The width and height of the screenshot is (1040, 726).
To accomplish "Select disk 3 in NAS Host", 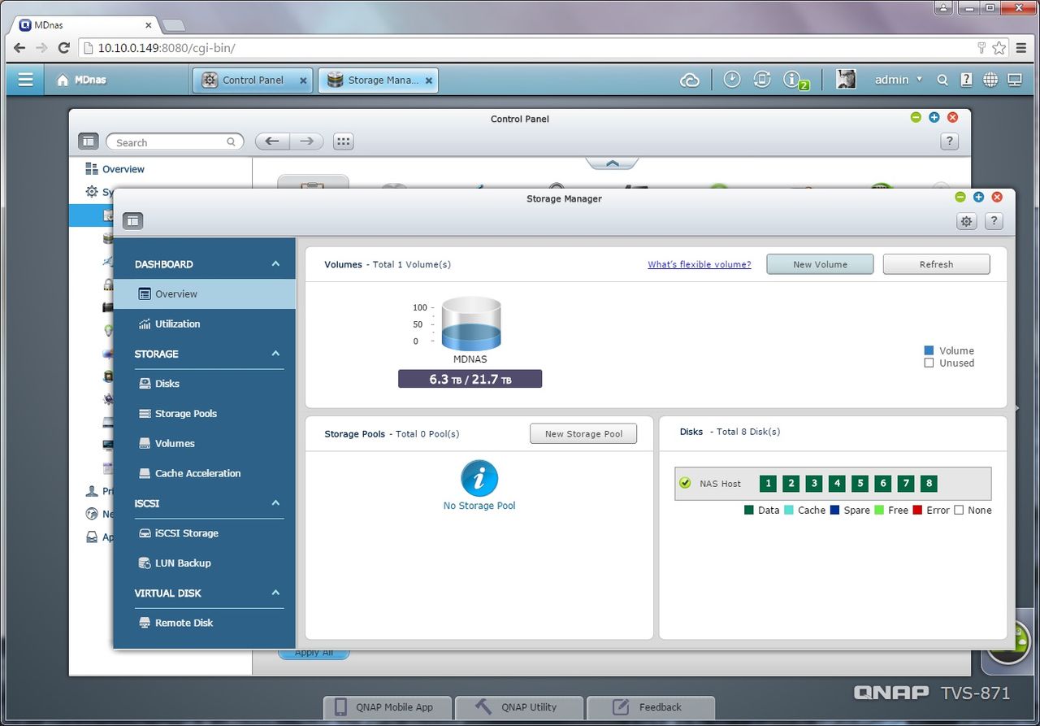I will click(x=814, y=484).
